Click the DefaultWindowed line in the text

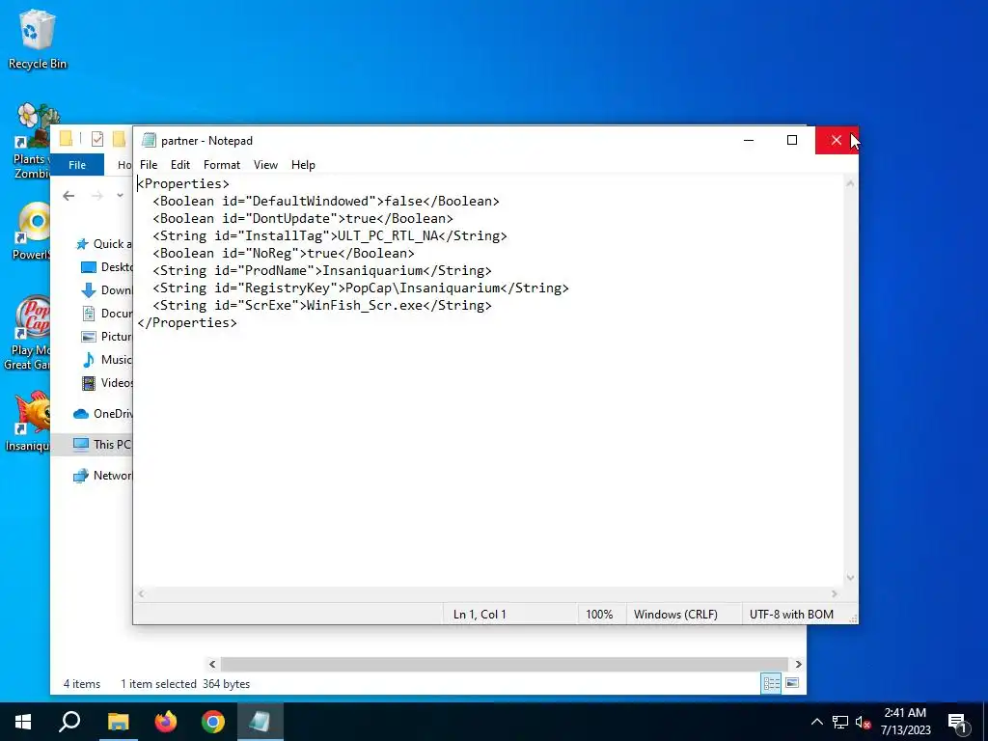pyautogui.click(x=326, y=201)
